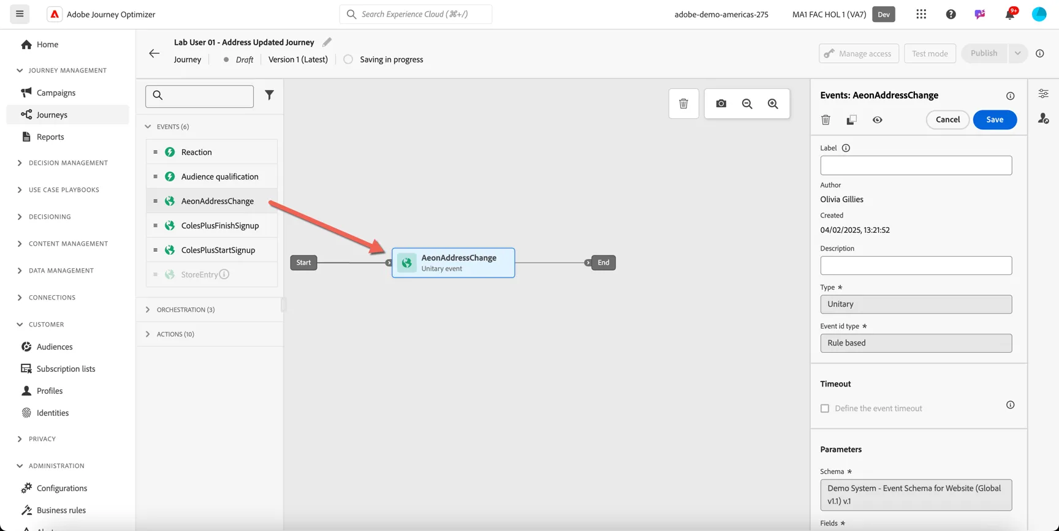
Task: Select Audience qualification event in palette
Action: pyautogui.click(x=211, y=176)
